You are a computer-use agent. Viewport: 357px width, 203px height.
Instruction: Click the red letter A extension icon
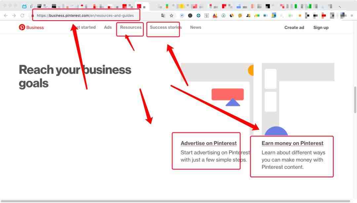pos(215,16)
